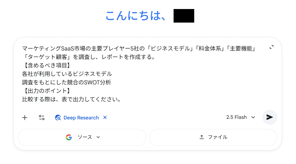Expand the prompt editor to full size
This screenshot has height=164, width=296.
[x=271, y=48]
